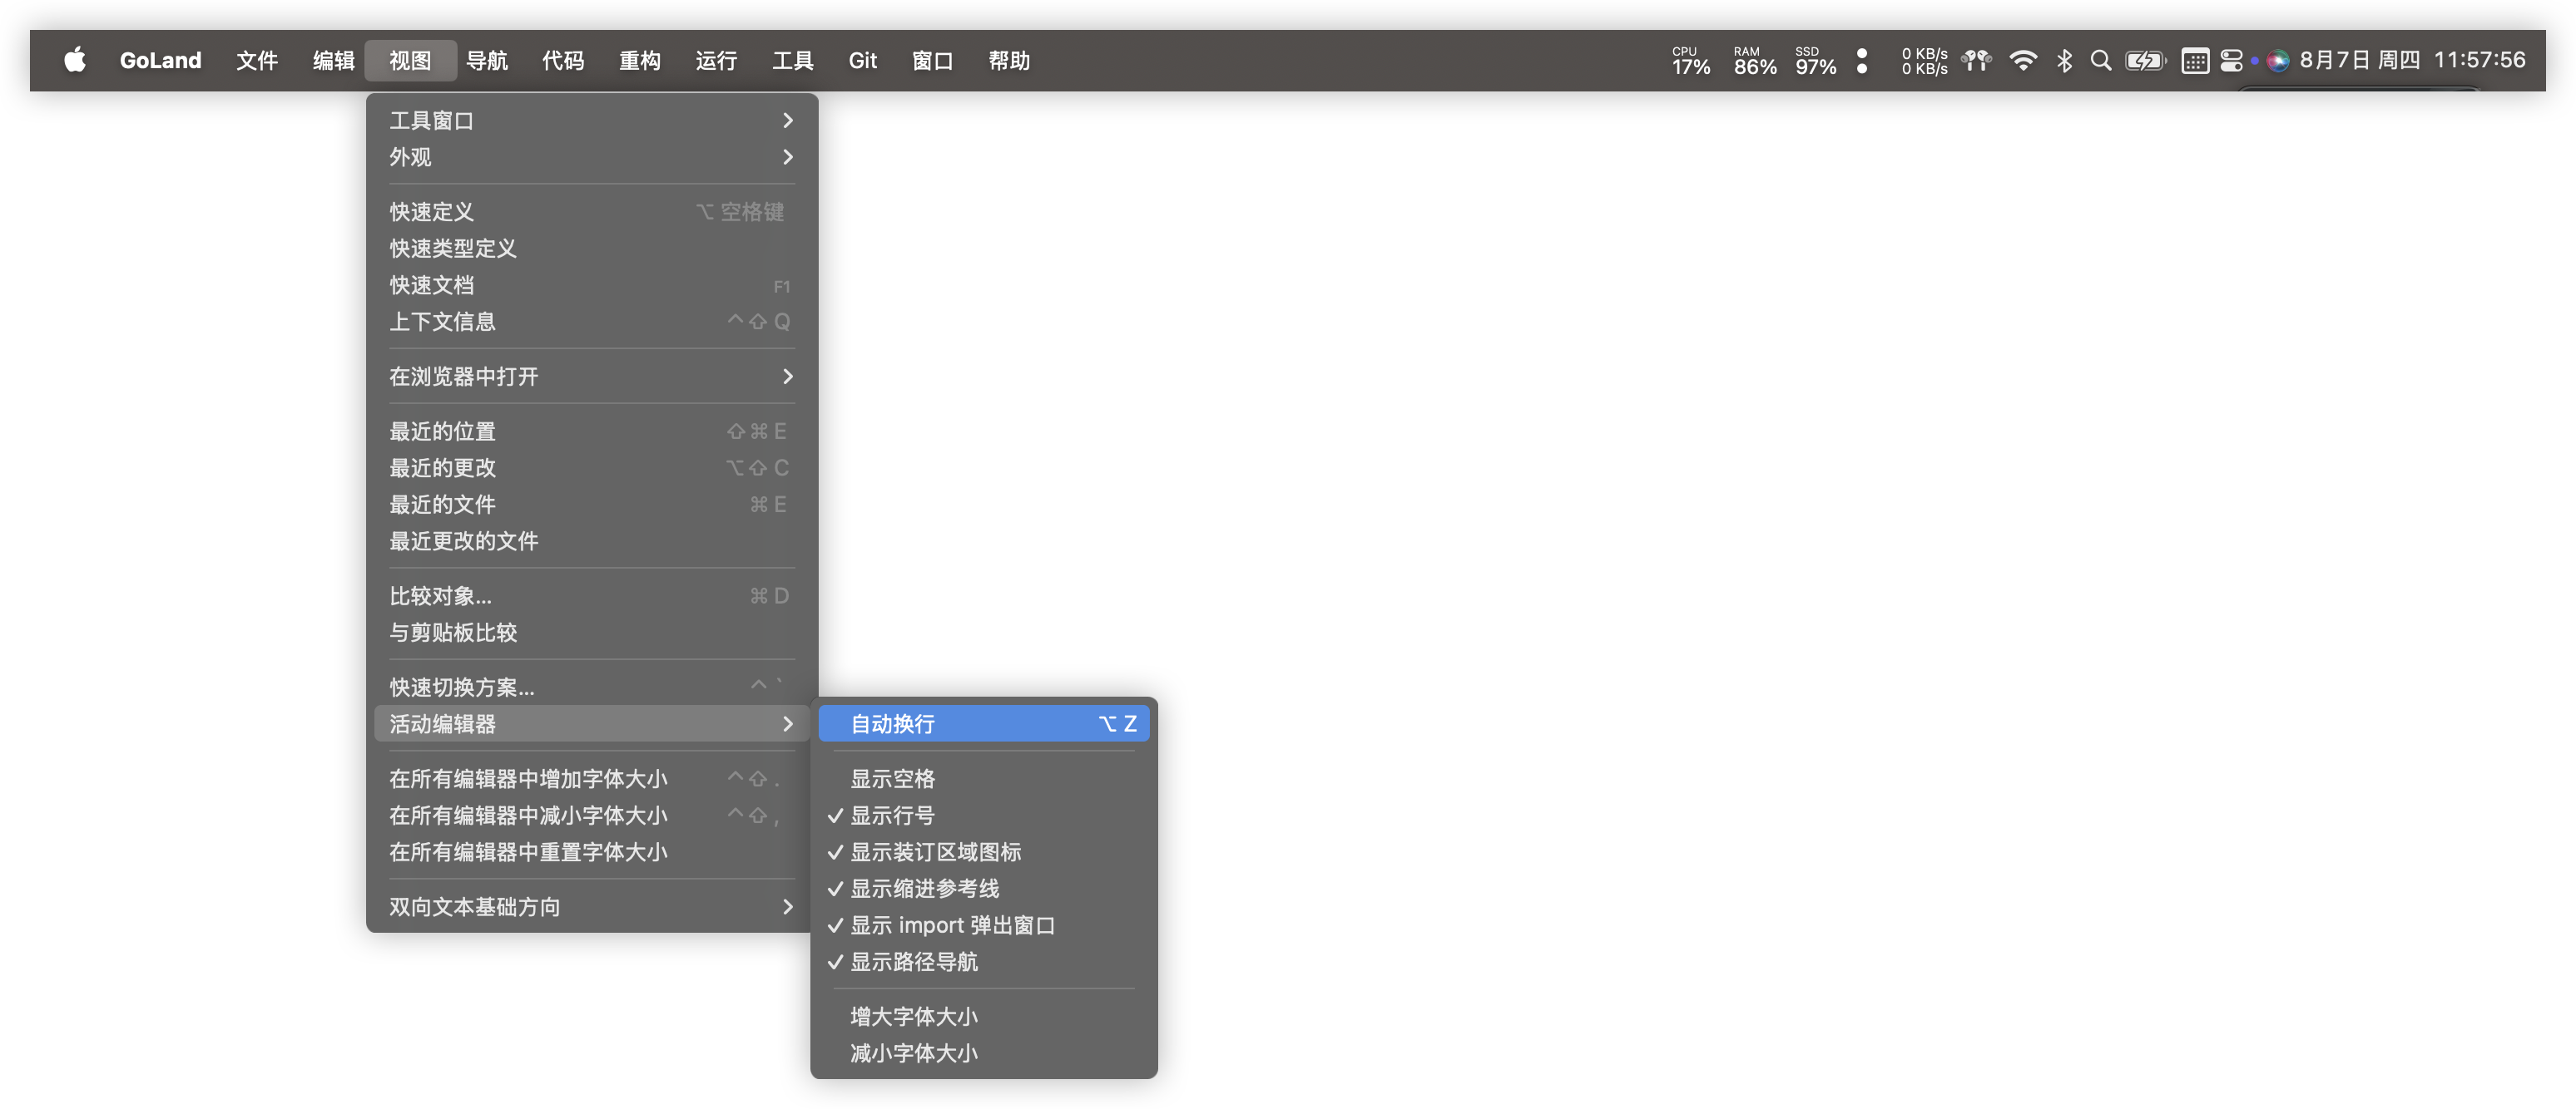
Task: Open the two-dot status icon next to SSD
Action: (1862, 61)
